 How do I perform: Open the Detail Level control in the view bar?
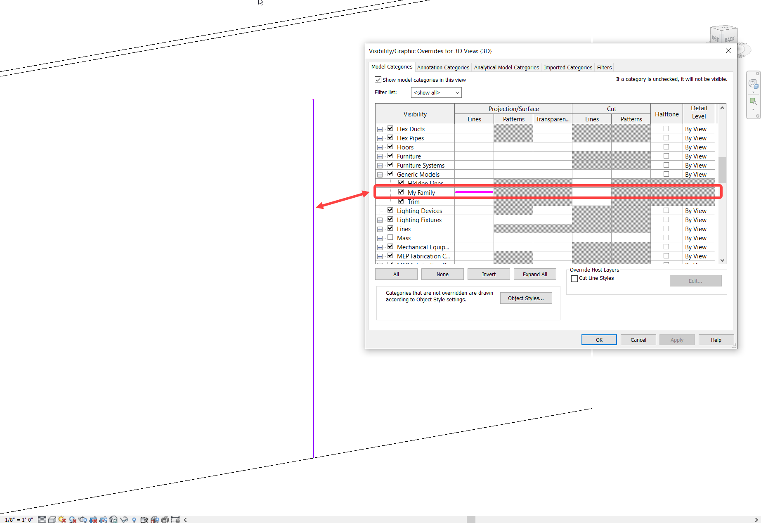(x=42, y=519)
